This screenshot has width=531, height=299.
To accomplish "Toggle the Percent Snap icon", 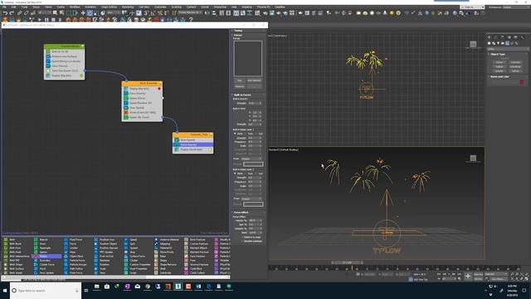I will [x=159, y=13].
